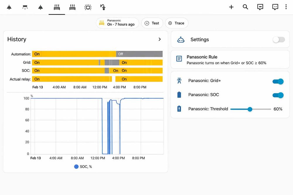The width and height of the screenshot is (293, 195).
Task: Click Panasonic turns on when Grid+ description
Action: [226, 63]
